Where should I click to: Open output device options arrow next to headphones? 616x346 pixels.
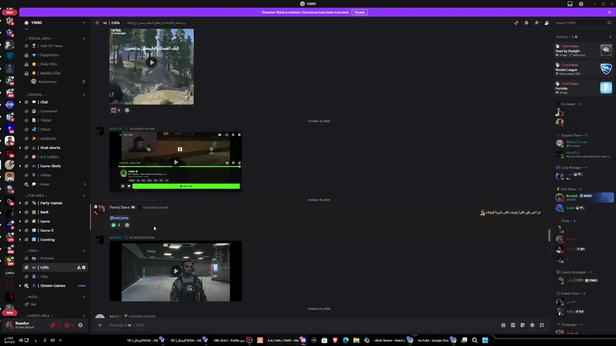pyautogui.click(x=73, y=325)
